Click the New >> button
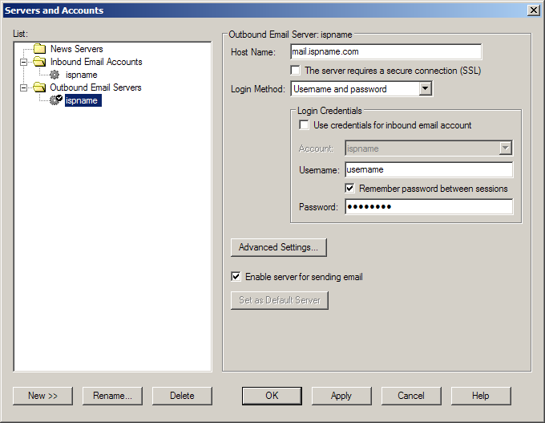The image size is (545, 423). [42, 396]
